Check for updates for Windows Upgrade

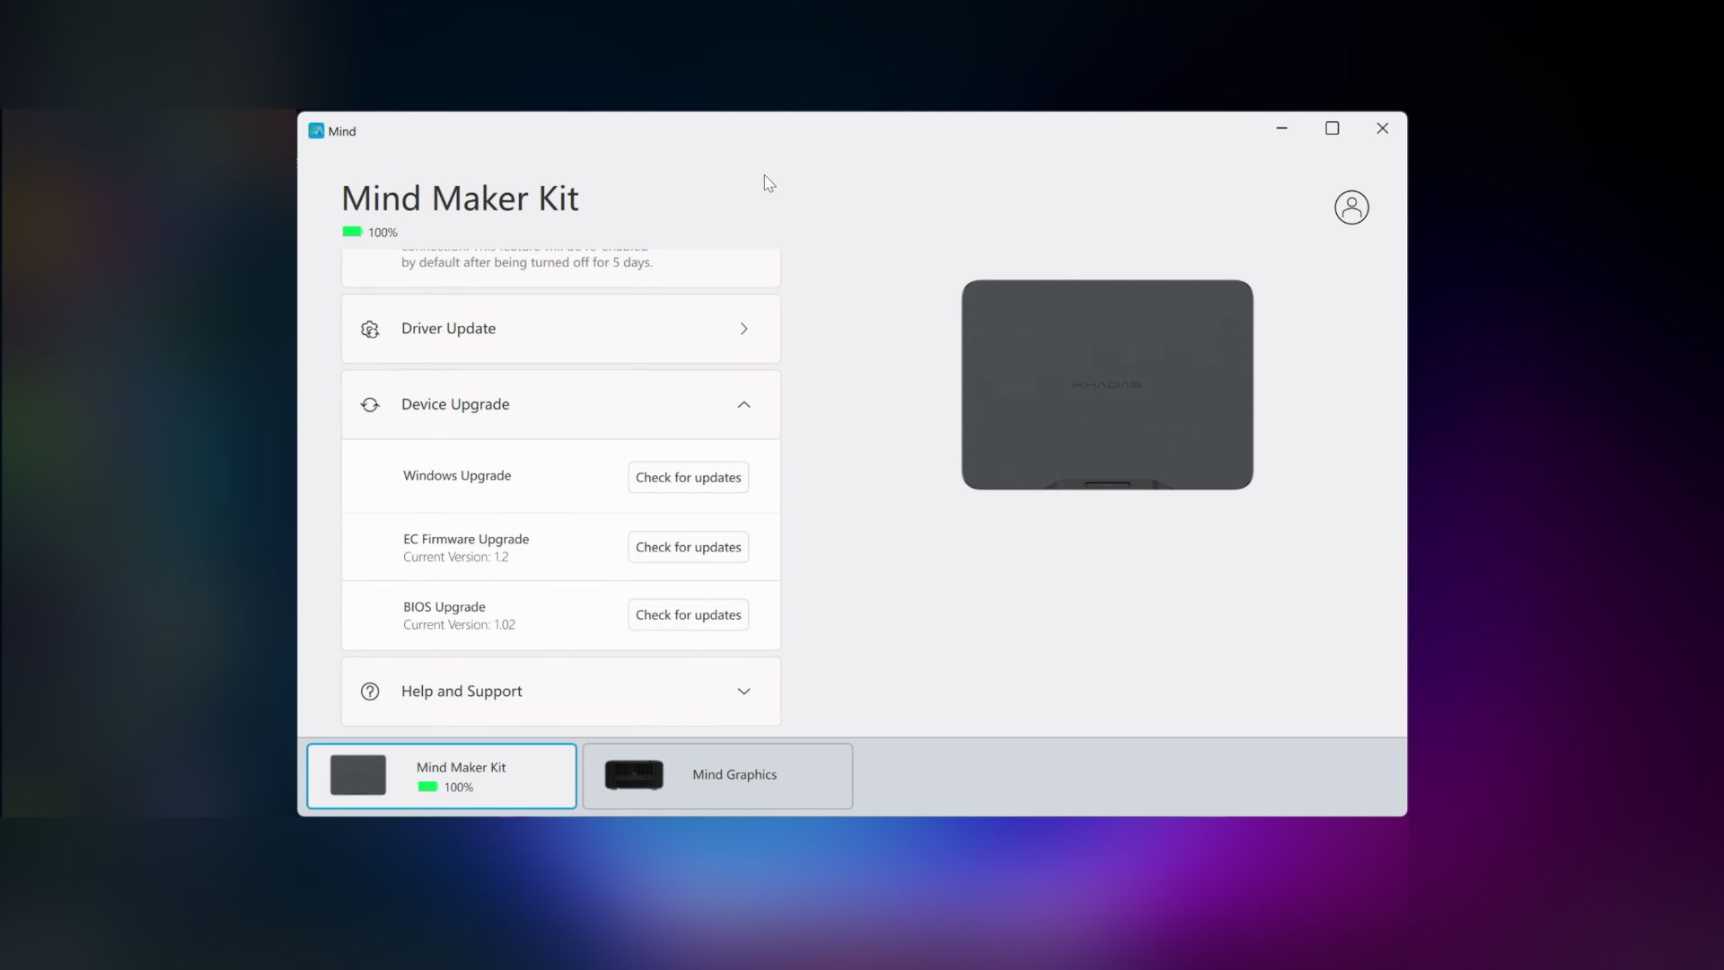pyautogui.click(x=688, y=478)
